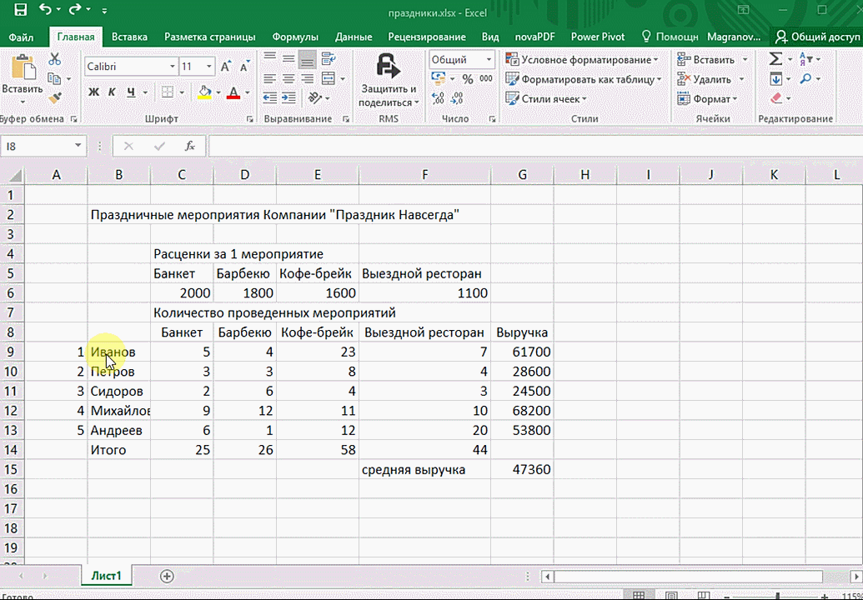Select the Format Painter brush
The height and width of the screenshot is (600, 863).
pyautogui.click(x=55, y=98)
